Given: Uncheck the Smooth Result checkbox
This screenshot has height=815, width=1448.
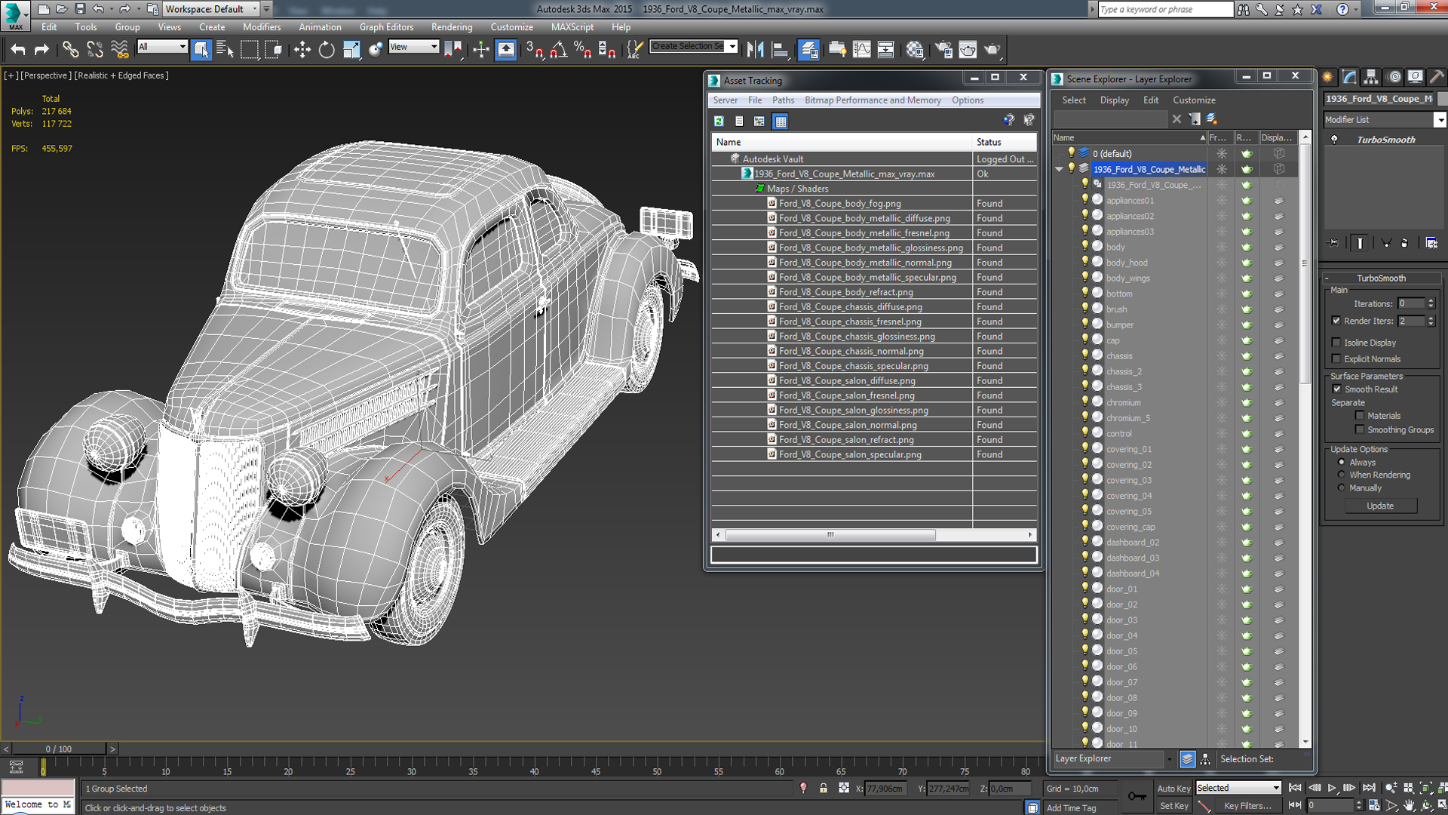Looking at the screenshot, I should 1337,389.
